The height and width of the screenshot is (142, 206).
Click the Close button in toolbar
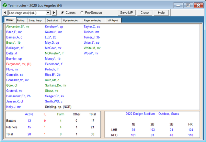tap(145, 13)
